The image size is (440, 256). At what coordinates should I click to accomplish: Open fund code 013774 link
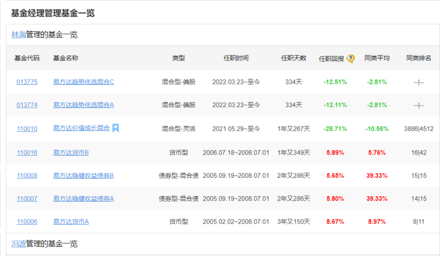(27, 105)
